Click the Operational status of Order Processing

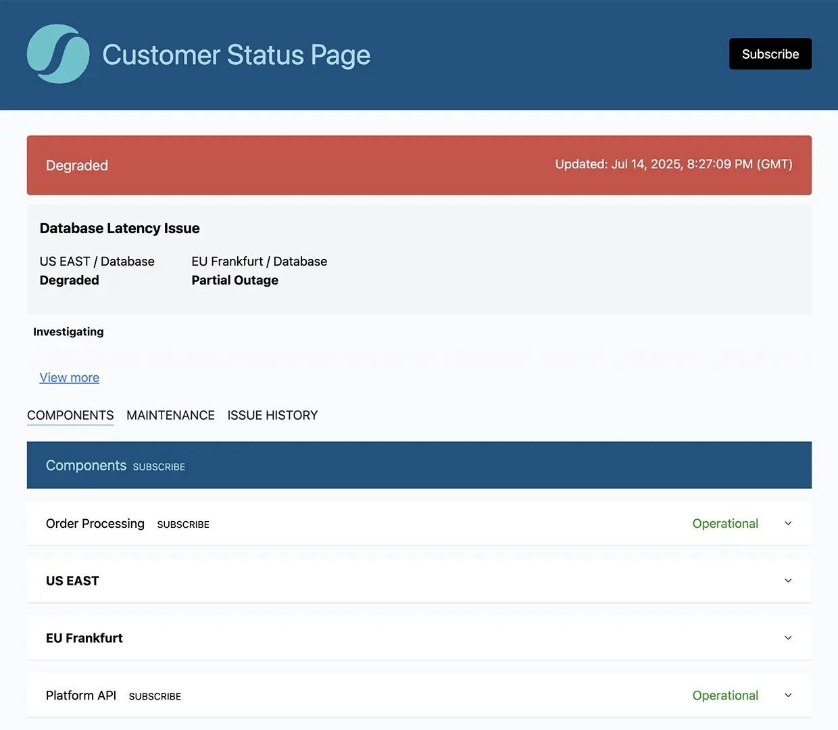pyautogui.click(x=725, y=524)
